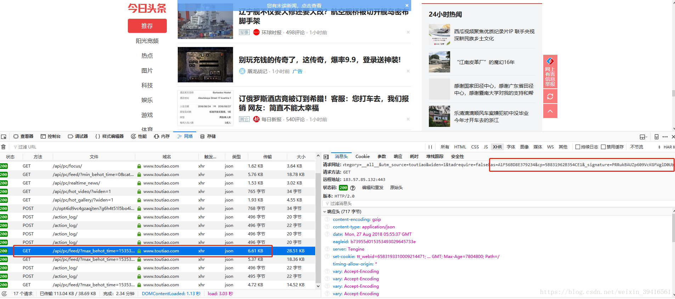675x299 pixels.
Task: Dismiss the unread news notification banner
Action: pos(407,5)
